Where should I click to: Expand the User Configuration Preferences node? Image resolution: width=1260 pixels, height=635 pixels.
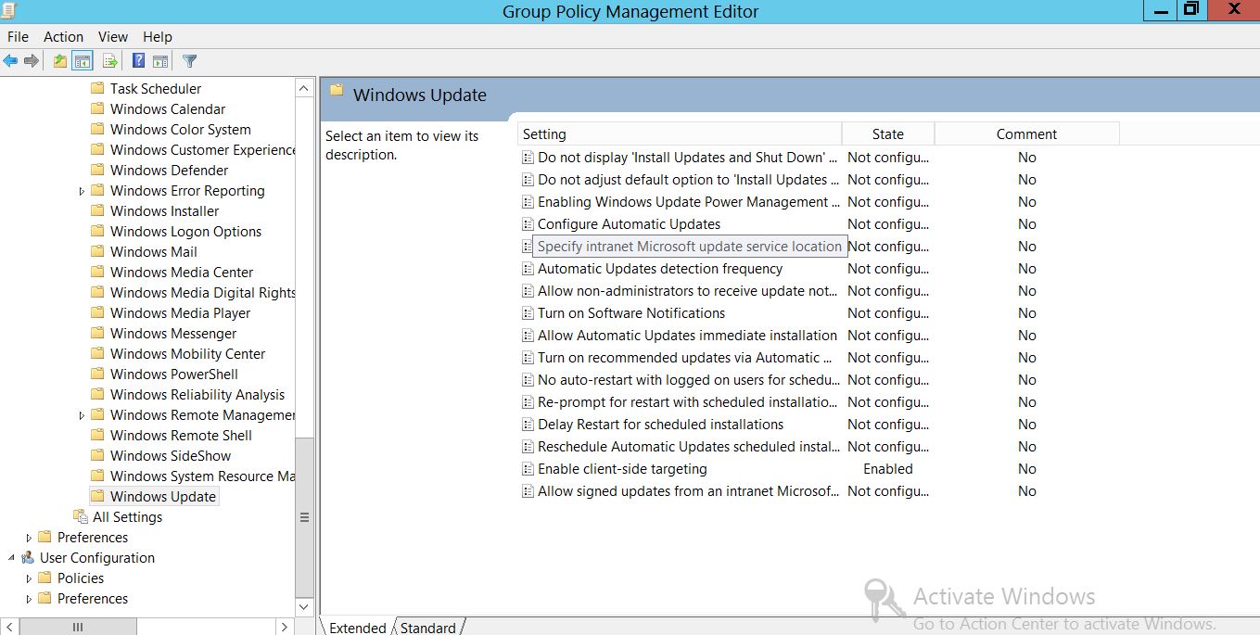(29, 599)
